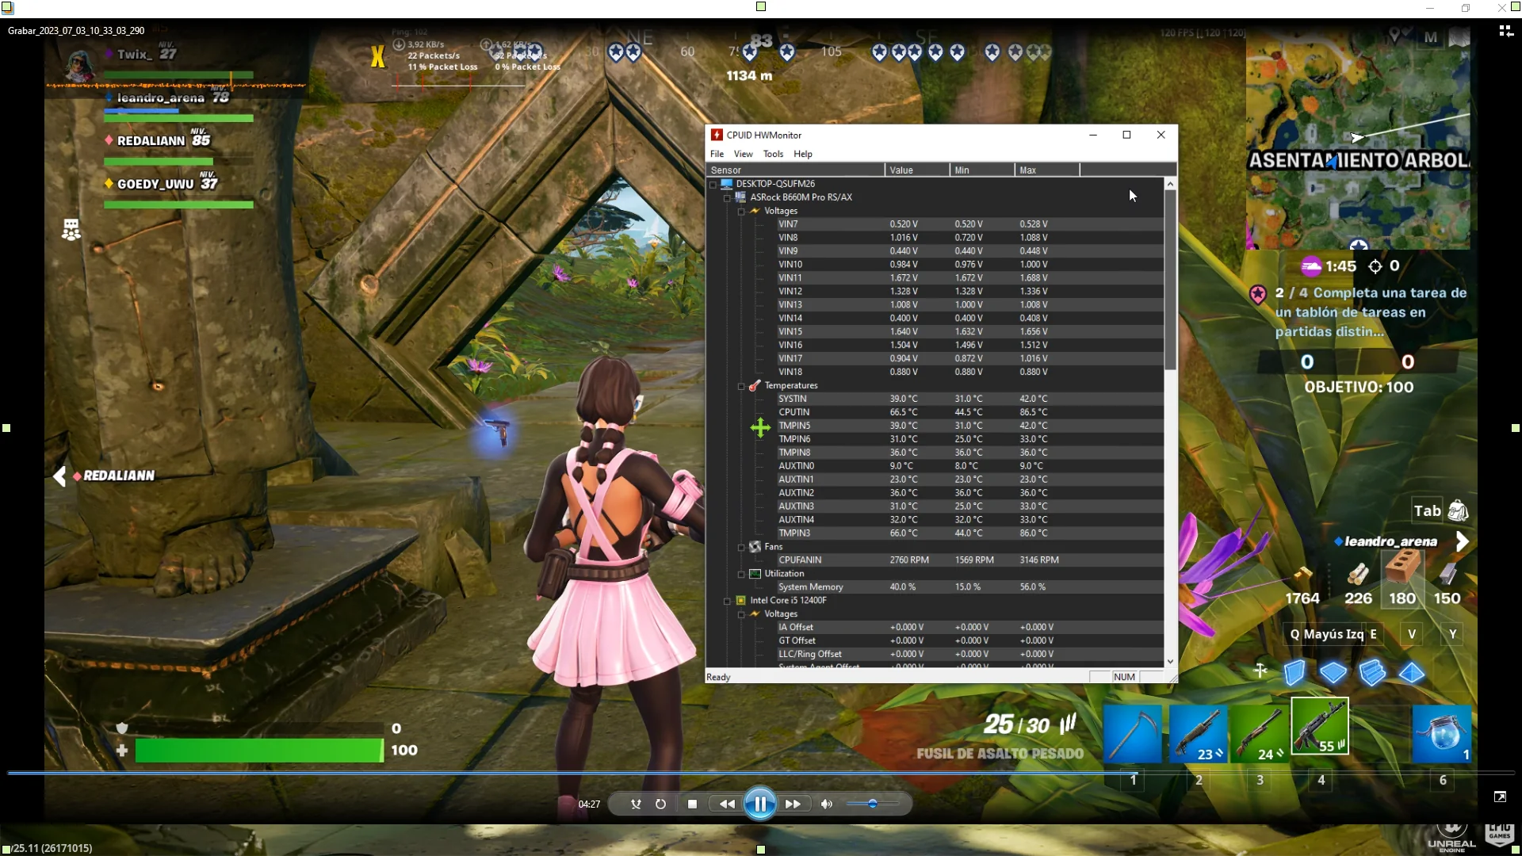
Task: Click the lightning icon beside motherboard Voltages
Action: pos(755,211)
